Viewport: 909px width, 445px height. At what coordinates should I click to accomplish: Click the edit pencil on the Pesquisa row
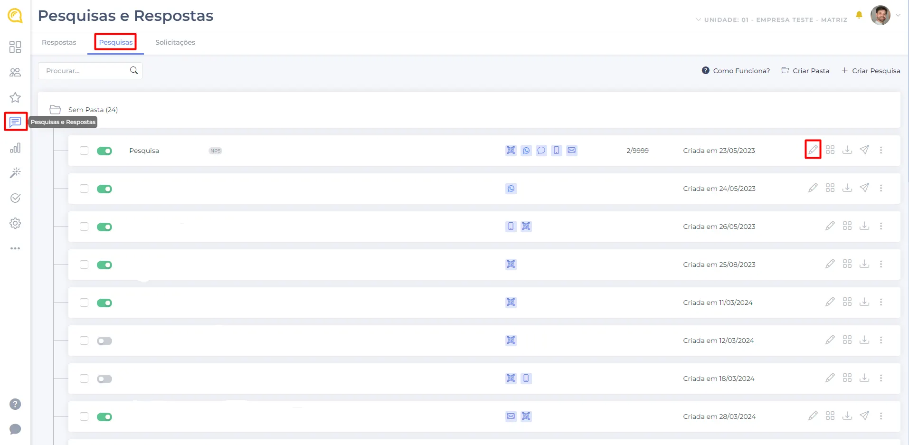813,150
